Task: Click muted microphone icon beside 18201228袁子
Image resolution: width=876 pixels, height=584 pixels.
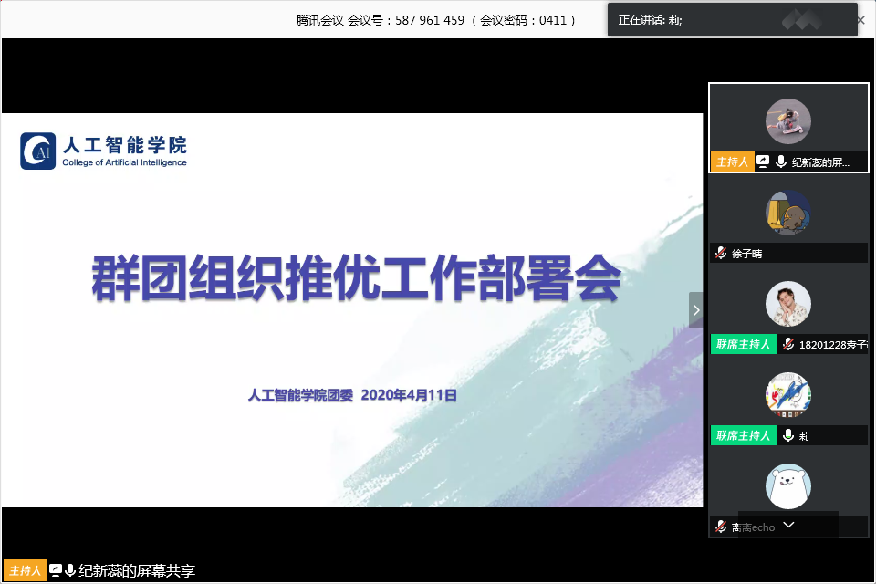Action: pyautogui.click(x=787, y=344)
